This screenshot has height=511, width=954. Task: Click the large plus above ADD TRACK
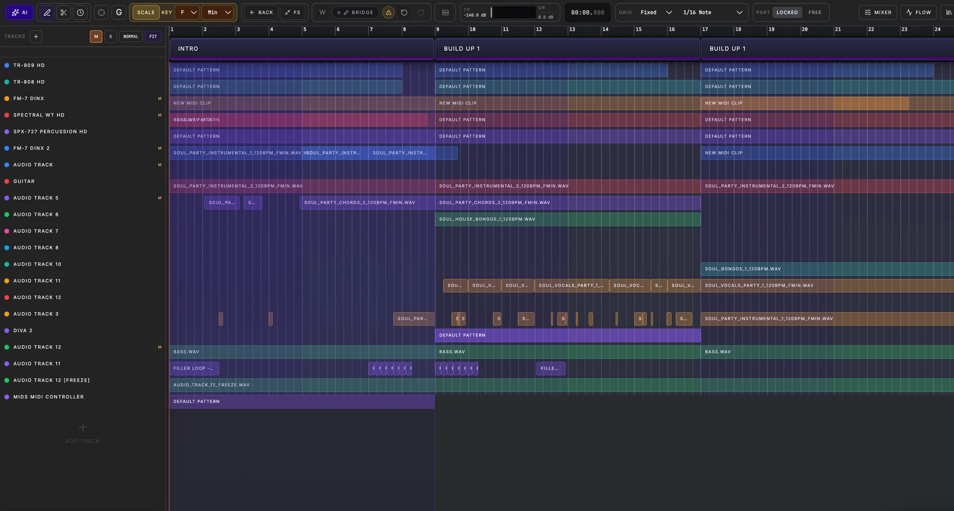coord(83,427)
